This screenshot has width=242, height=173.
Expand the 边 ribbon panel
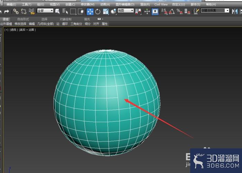click(58, 24)
